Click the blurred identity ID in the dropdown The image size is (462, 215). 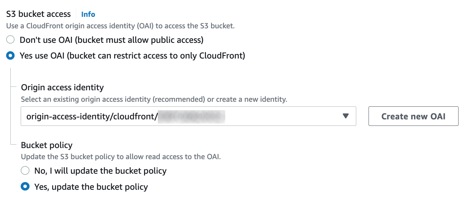pyautogui.click(x=191, y=116)
